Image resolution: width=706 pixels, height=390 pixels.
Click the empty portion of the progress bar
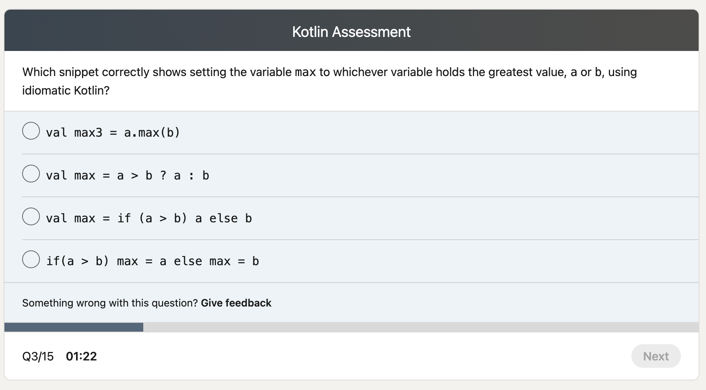(x=406, y=327)
